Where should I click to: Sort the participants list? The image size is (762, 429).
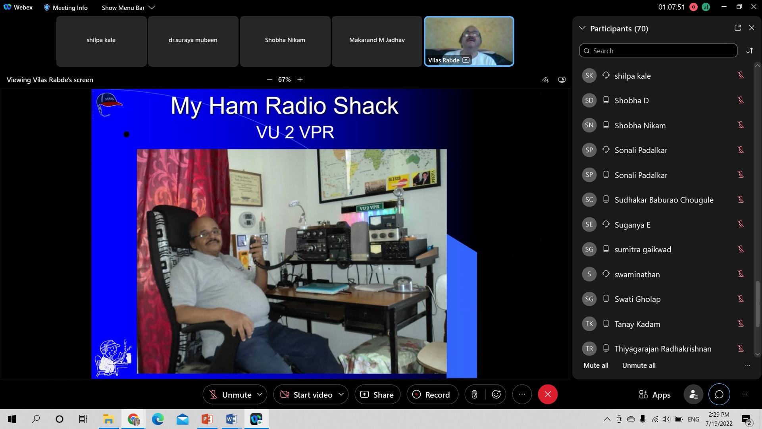(749, 50)
